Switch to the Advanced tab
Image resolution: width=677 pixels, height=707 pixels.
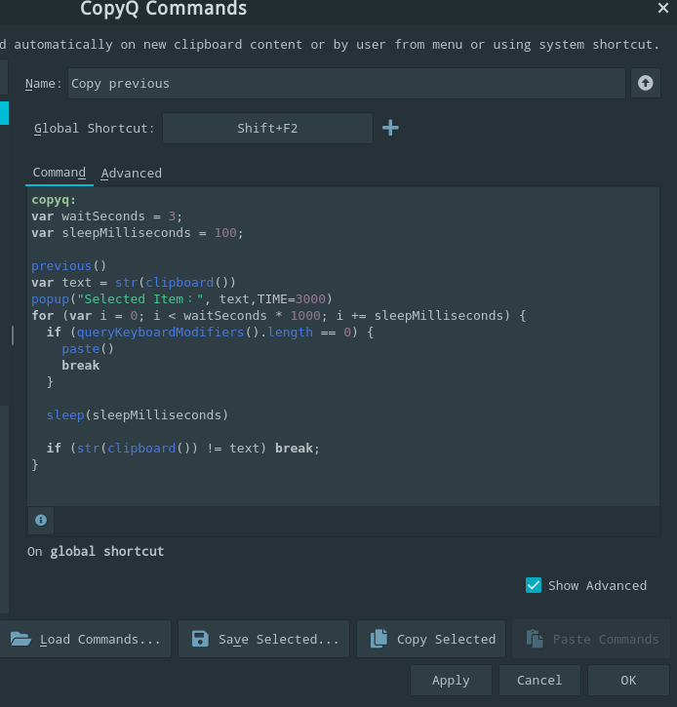pyautogui.click(x=132, y=174)
